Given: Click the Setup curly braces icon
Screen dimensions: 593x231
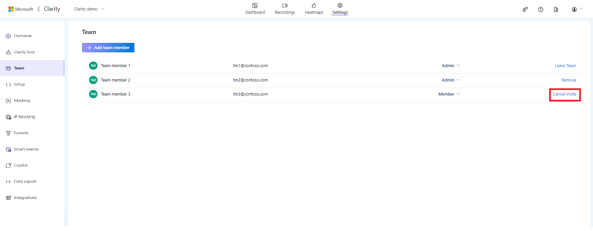Looking at the screenshot, I should pyautogui.click(x=9, y=84).
